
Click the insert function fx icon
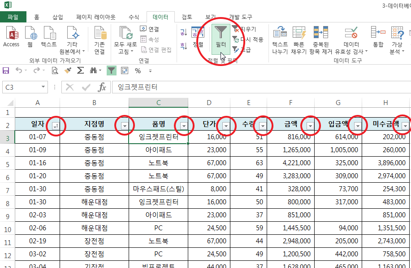(102, 87)
